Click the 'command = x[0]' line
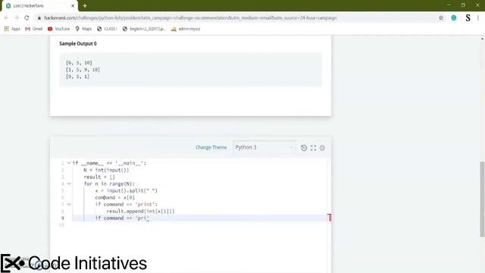The height and width of the screenshot is (273, 485). pyautogui.click(x=114, y=197)
